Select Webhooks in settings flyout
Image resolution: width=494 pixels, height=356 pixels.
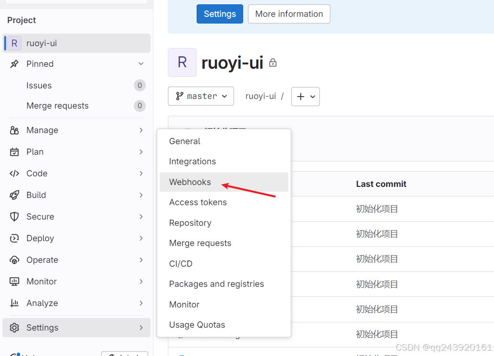[x=224, y=182]
